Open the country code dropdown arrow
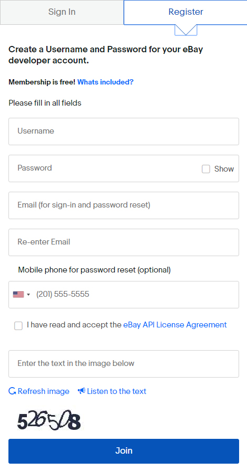The width and height of the screenshot is (247, 470). click(x=28, y=295)
